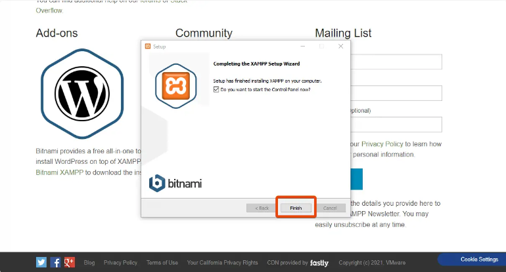Click the Bitnami logo in the setup dialog

tap(175, 183)
